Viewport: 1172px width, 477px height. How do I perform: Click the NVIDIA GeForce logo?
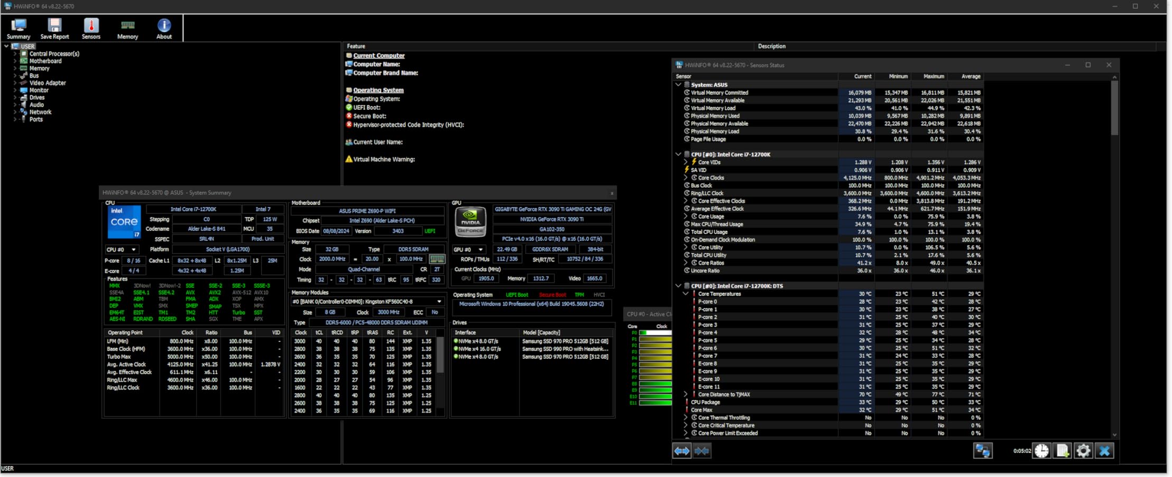(x=470, y=222)
